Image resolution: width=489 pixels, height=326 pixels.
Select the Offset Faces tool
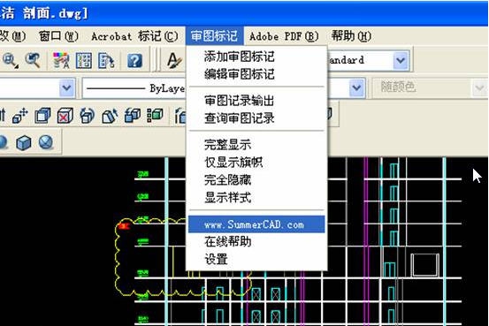tap(42, 116)
